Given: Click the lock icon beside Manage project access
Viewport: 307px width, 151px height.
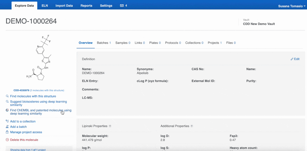Looking at the screenshot, I should 7,132.
